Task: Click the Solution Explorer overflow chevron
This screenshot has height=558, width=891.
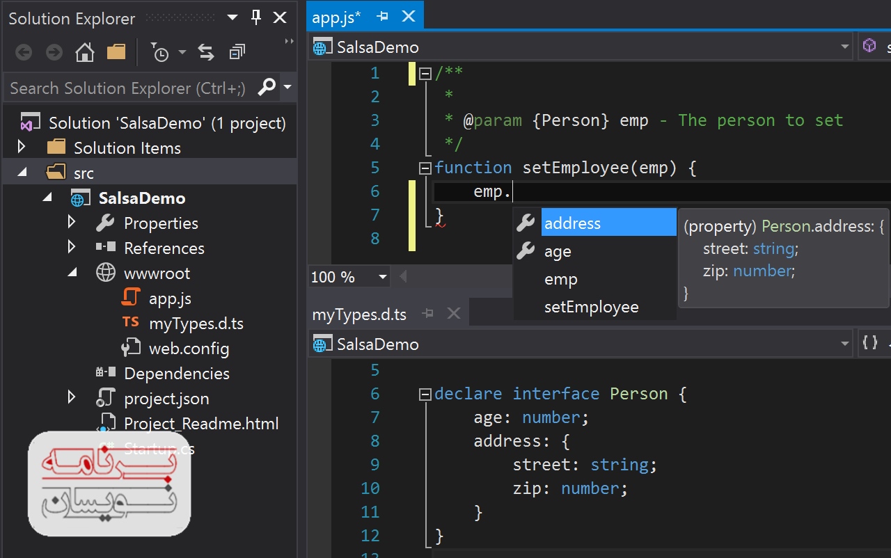Action: coord(289,42)
